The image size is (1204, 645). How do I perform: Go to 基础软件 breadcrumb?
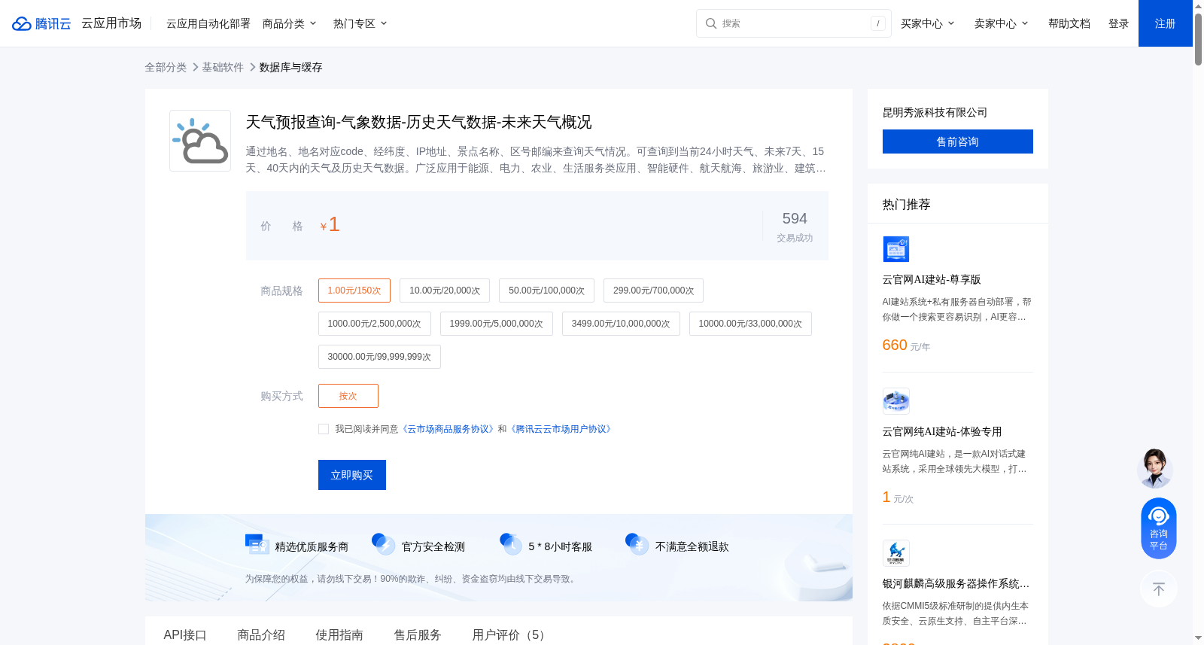tap(223, 67)
